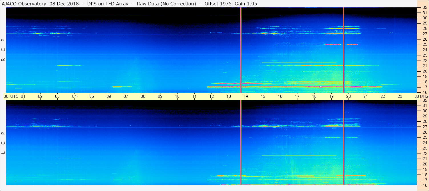Click the '30' MHz label of RCP panel
The height and width of the screenshot is (191, 429).
pos(425,18)
